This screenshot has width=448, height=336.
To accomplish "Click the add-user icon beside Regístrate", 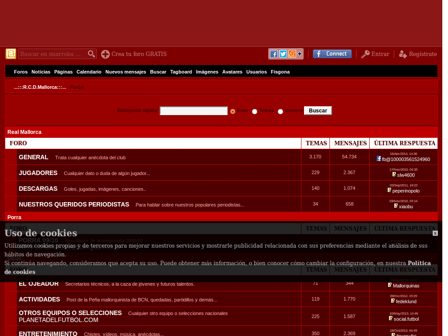I will click(403, 54).
